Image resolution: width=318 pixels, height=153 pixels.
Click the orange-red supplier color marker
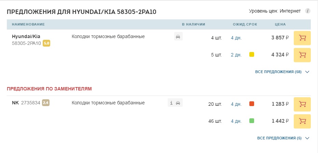tap(252, 104)
